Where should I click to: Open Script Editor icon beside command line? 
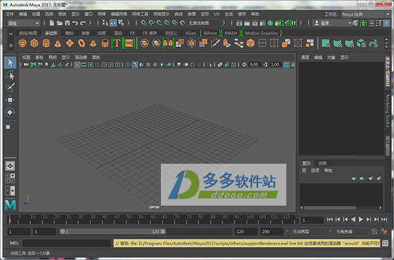(x=385, y=243)
